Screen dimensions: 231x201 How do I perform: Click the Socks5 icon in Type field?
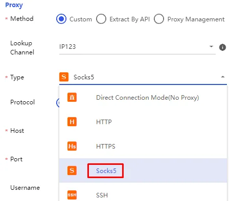(x=64, y=77)
